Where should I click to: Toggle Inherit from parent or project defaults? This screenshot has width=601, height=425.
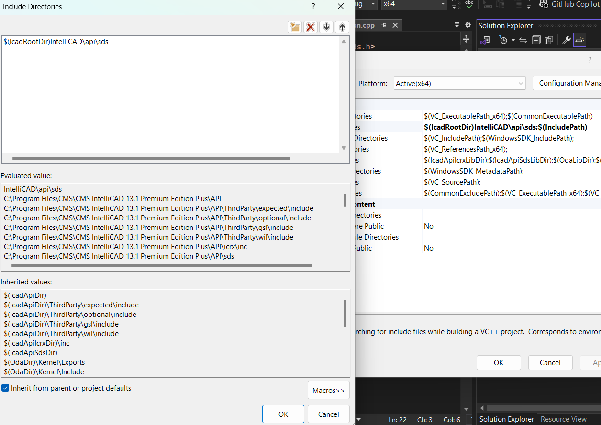coord(5,388)
